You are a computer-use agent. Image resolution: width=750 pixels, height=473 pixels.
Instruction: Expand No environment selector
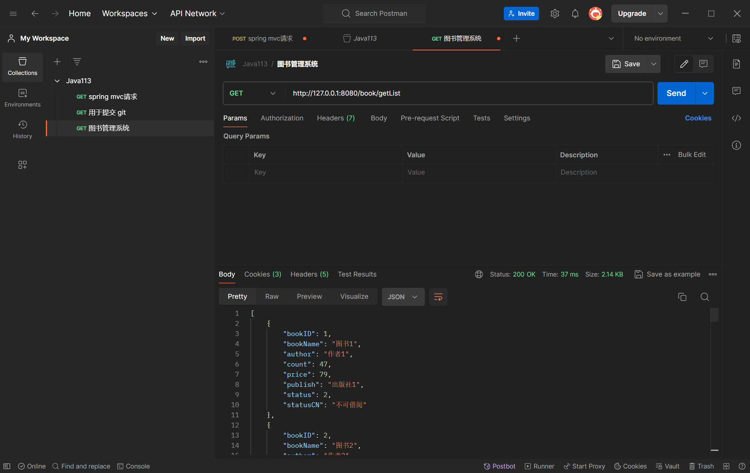pos(673,38)
